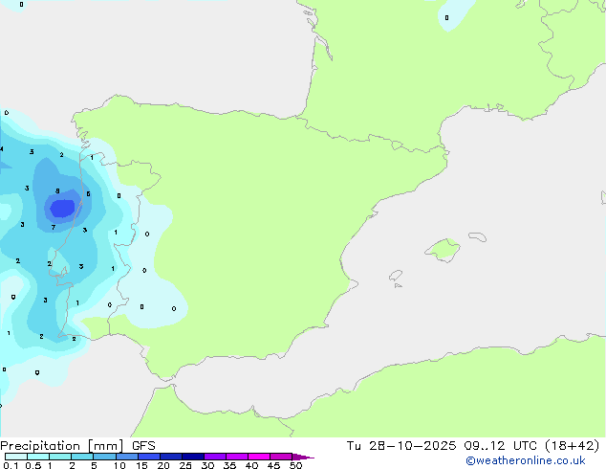Pick the 0.1–0.5 mm palest cyan legend swatch

(x=16, y=457)
